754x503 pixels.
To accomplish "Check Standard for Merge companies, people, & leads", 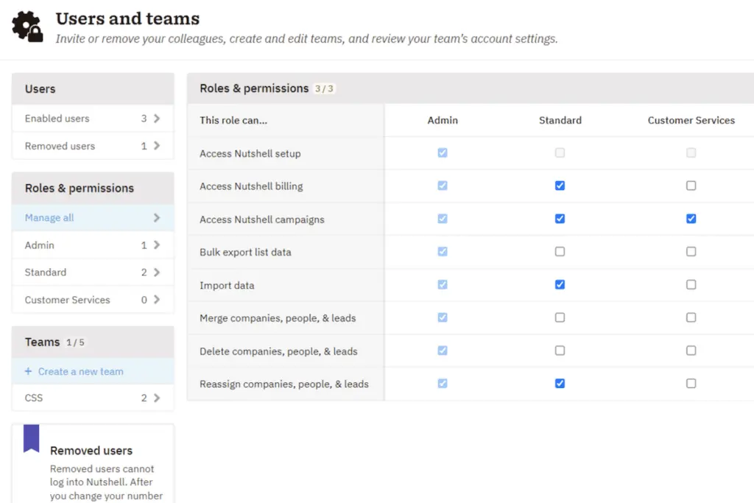I will (x=560, y=317).
